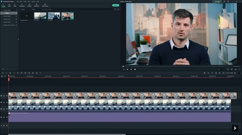Toggle visibility eye of the title track
The image size is (242, 135).
7,117
